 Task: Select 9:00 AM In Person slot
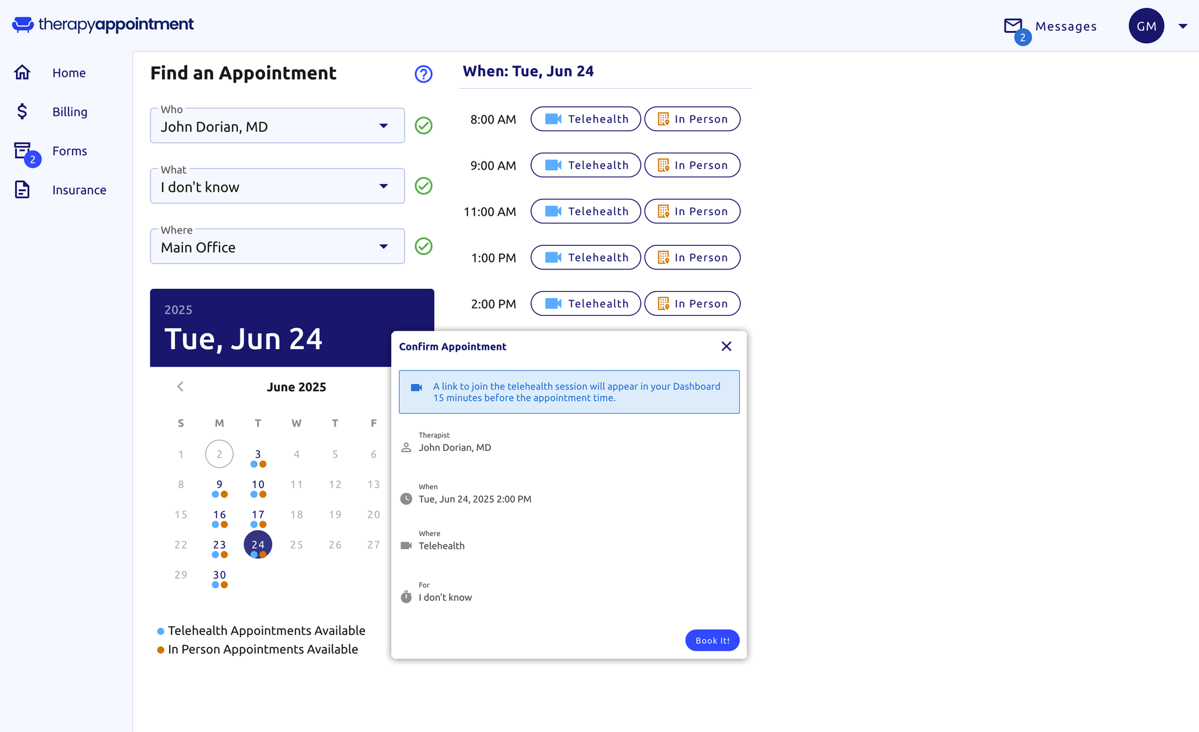pyautogui.click(x=692, y=165)
